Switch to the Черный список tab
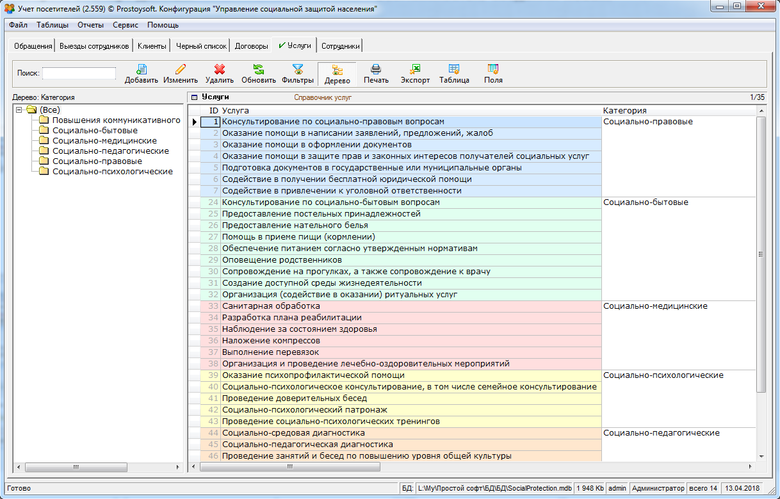This screenshot has width=780, height=499. coord(201,46)
